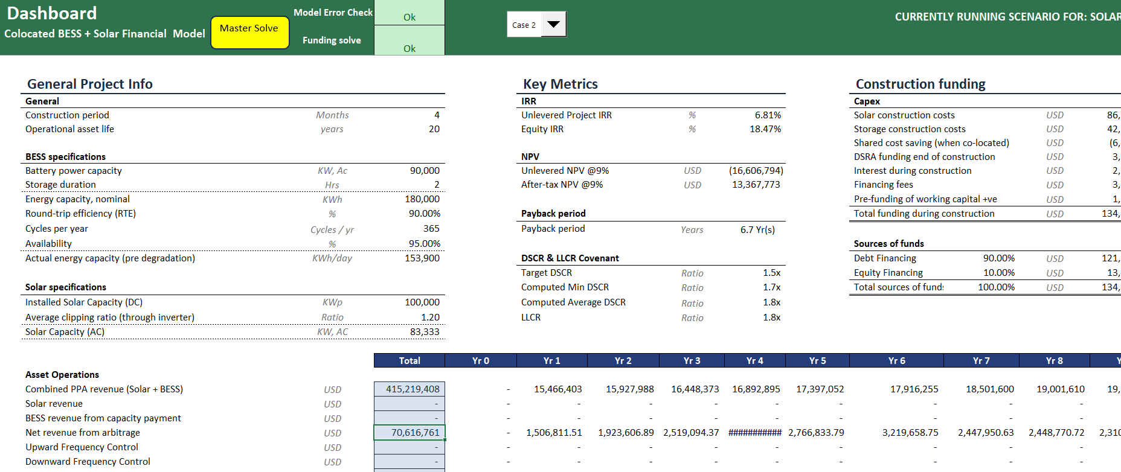Click the Payback period 6.7 Yr(s) value
1121x472 pixels.
click(757, 229)
